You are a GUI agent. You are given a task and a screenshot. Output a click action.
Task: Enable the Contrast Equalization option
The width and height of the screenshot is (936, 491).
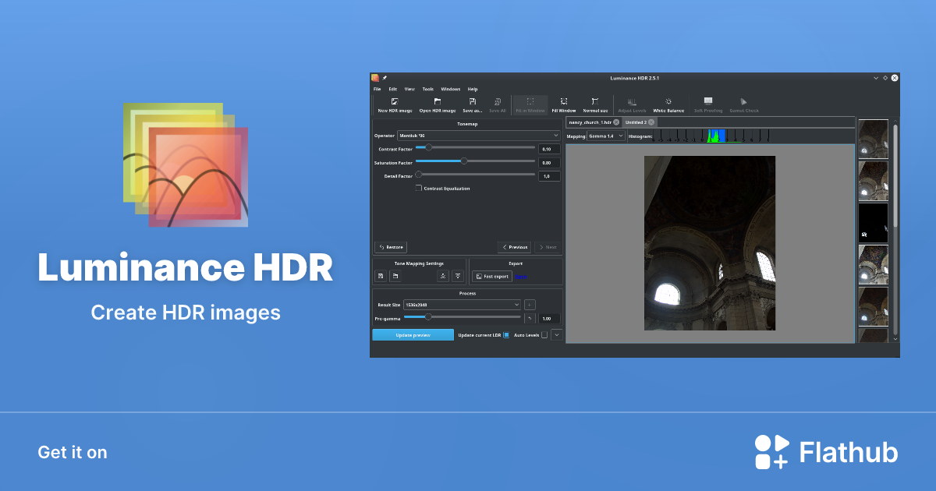pos(419,188)
